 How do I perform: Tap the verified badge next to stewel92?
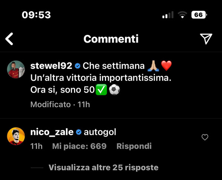click(x=77, y=66)
